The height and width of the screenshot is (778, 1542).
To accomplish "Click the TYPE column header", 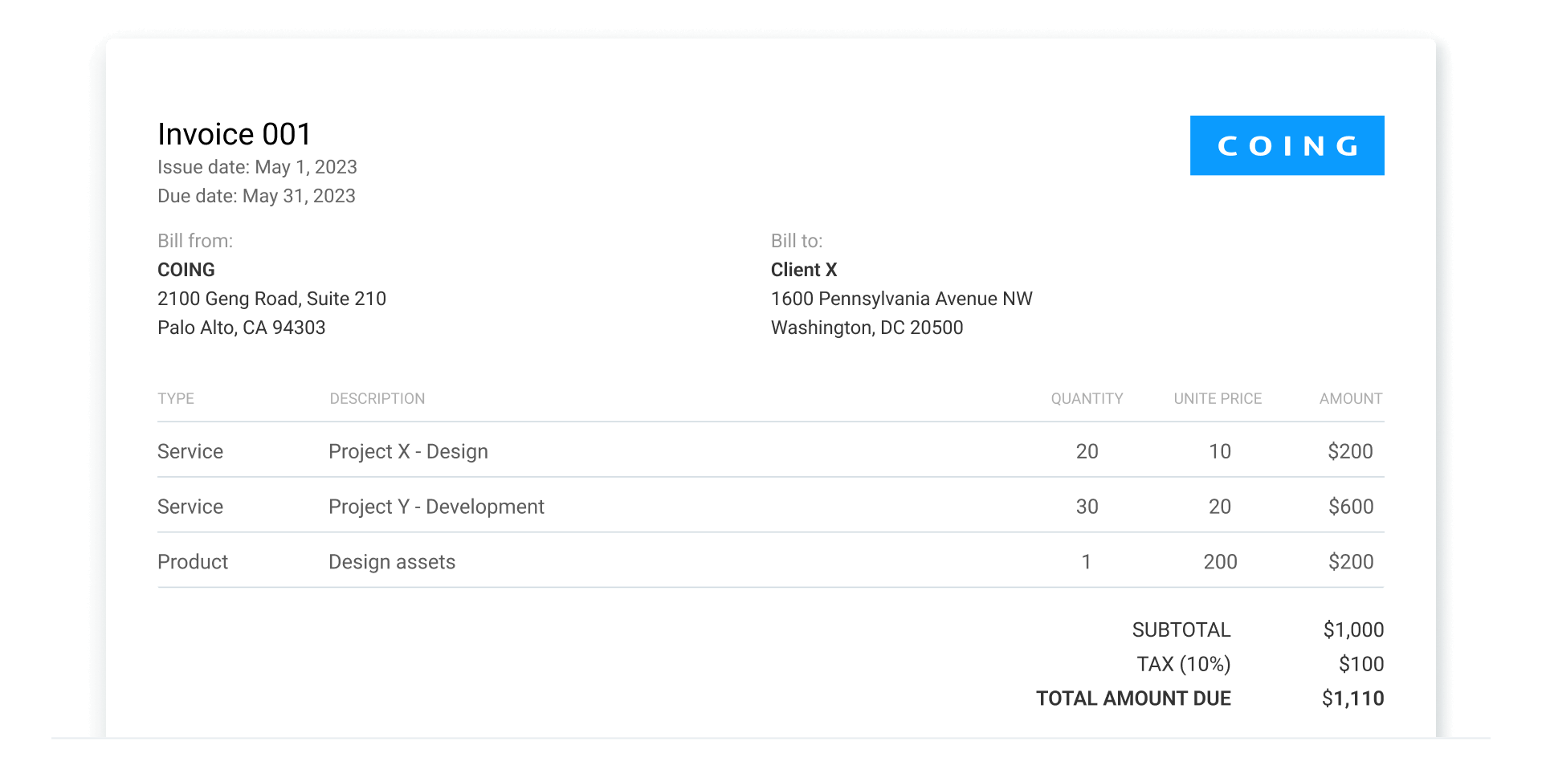I will [176, 398].
